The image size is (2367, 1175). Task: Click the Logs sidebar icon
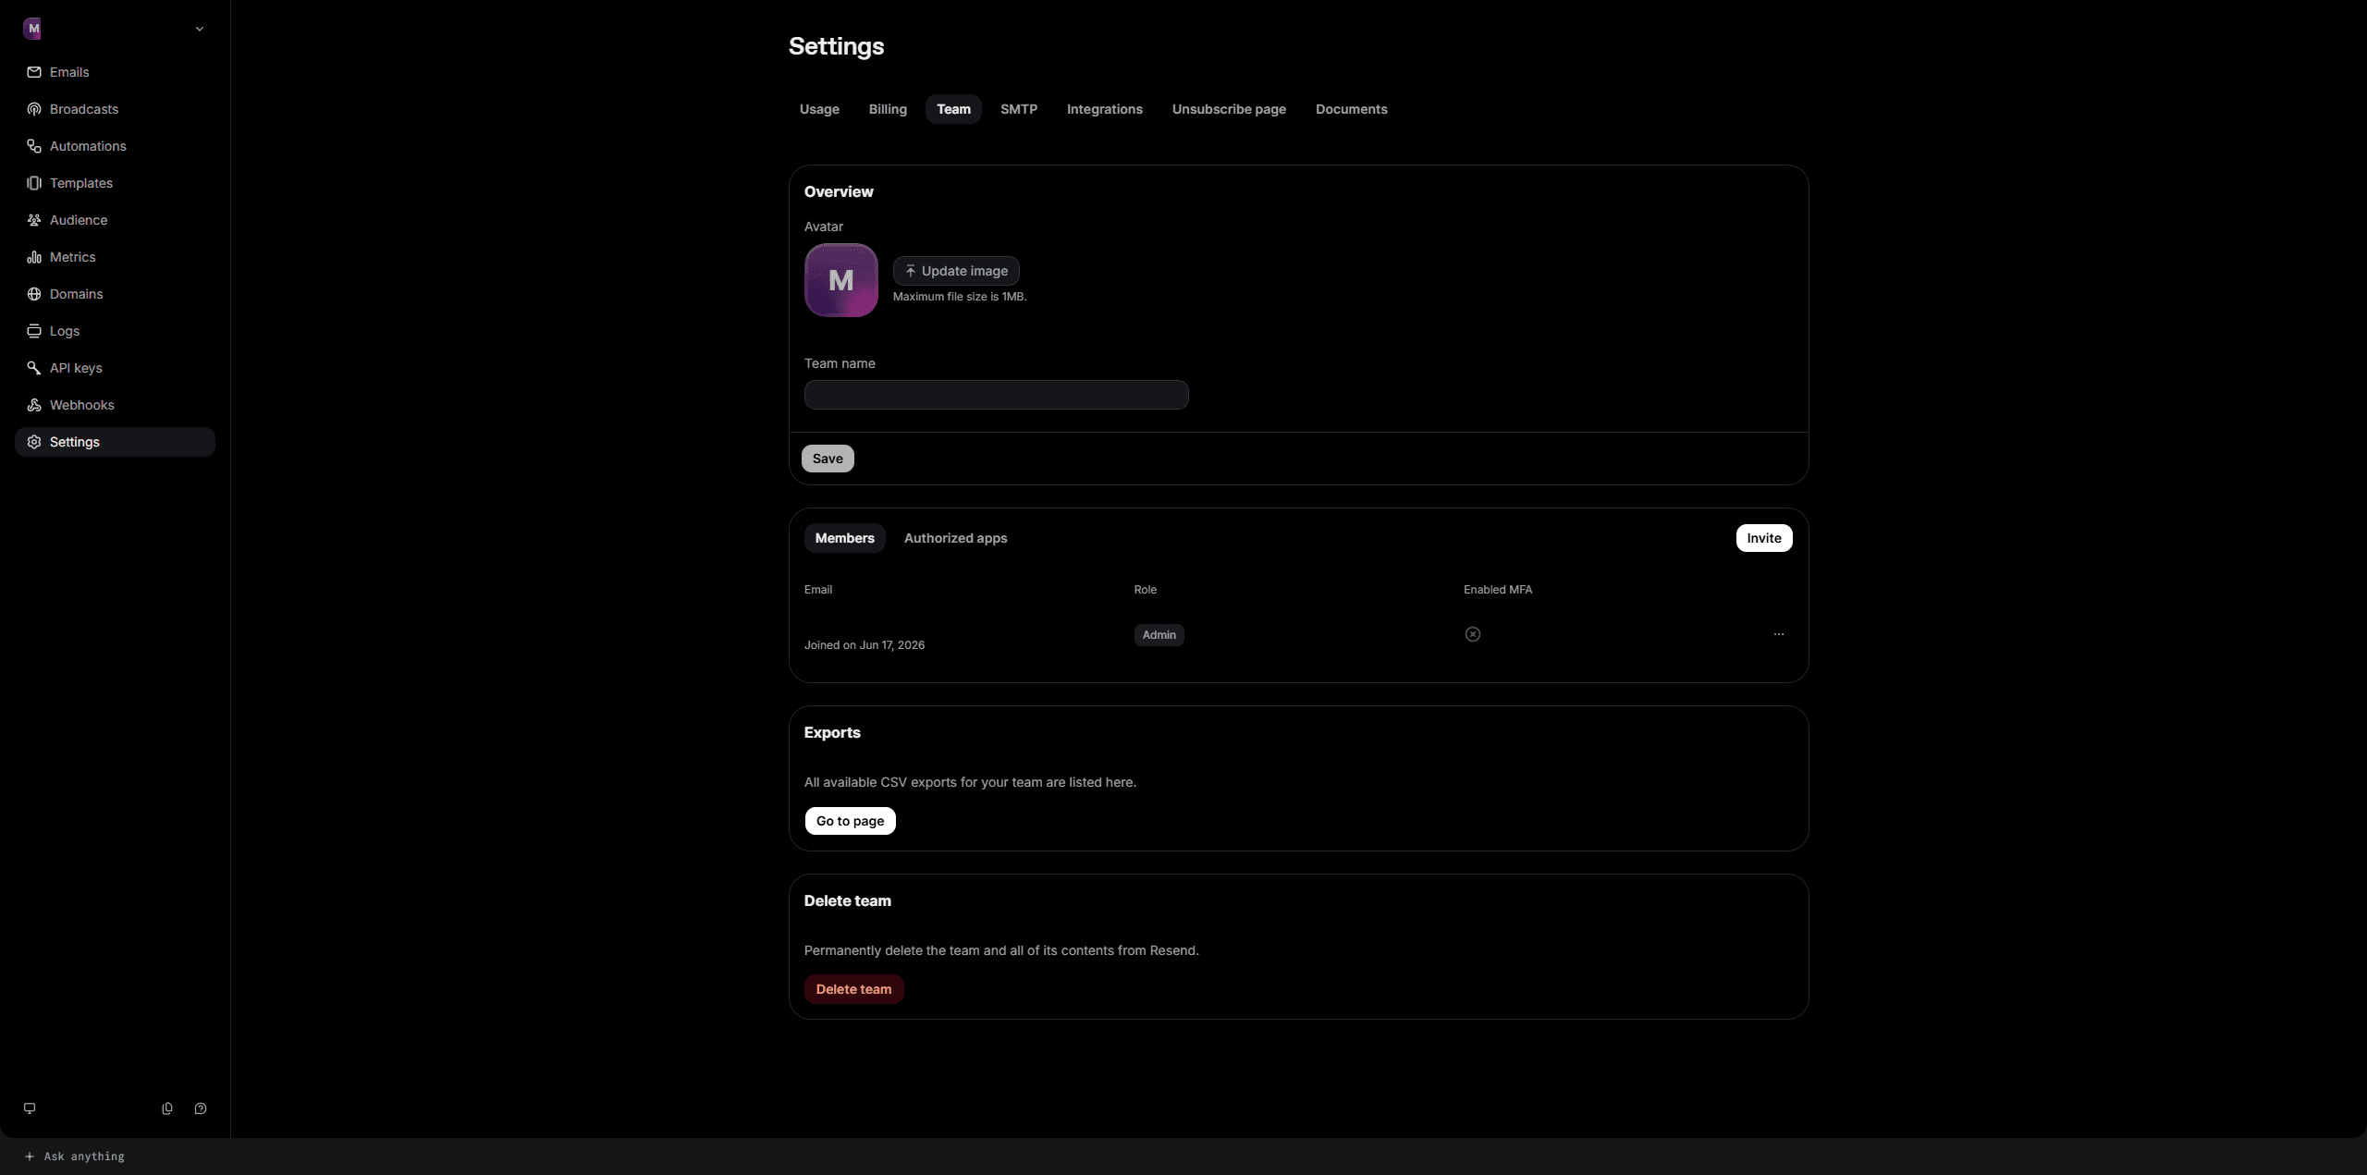point(34,331)
